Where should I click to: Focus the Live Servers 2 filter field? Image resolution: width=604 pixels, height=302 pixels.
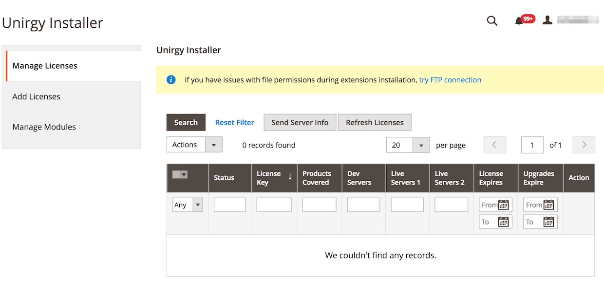pyautogui.click(x=452, y=205)
